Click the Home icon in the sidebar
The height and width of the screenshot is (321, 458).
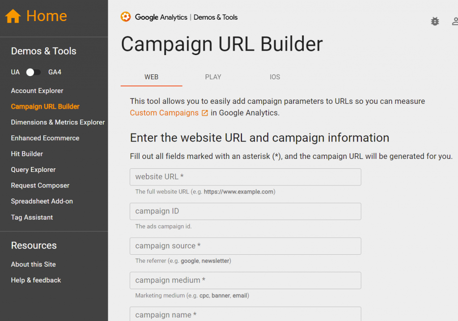13,15
